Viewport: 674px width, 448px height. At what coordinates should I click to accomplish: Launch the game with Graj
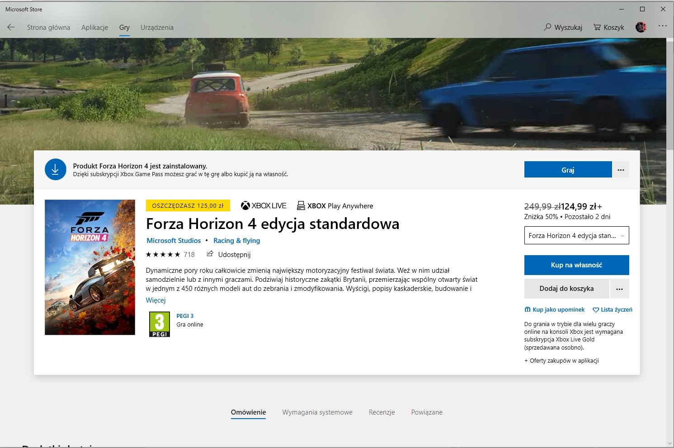568,170
